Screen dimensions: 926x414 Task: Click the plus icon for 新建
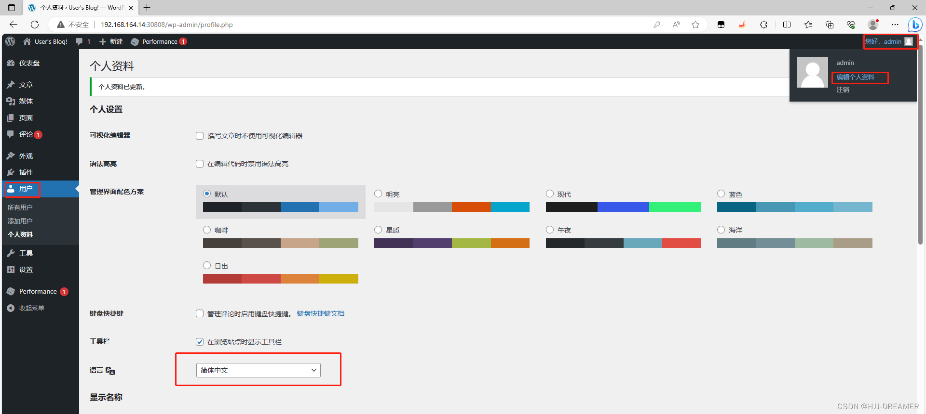(102, 42)
